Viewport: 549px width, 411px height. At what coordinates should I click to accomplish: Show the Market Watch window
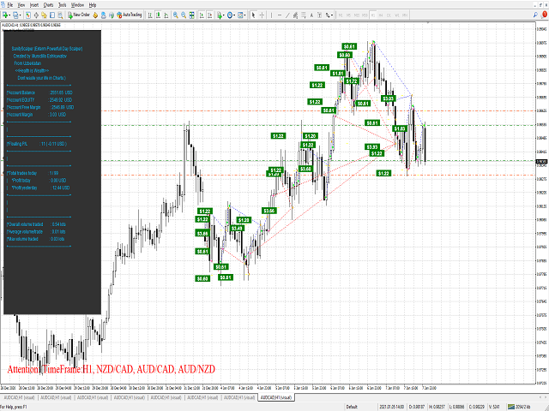(27, 15)
